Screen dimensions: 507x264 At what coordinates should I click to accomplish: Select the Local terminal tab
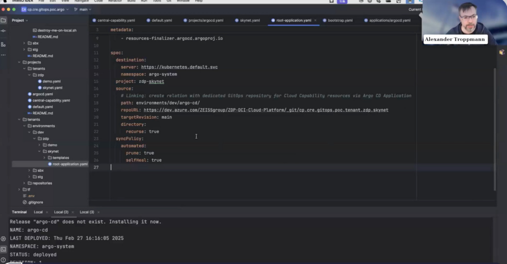pos(38,212)
